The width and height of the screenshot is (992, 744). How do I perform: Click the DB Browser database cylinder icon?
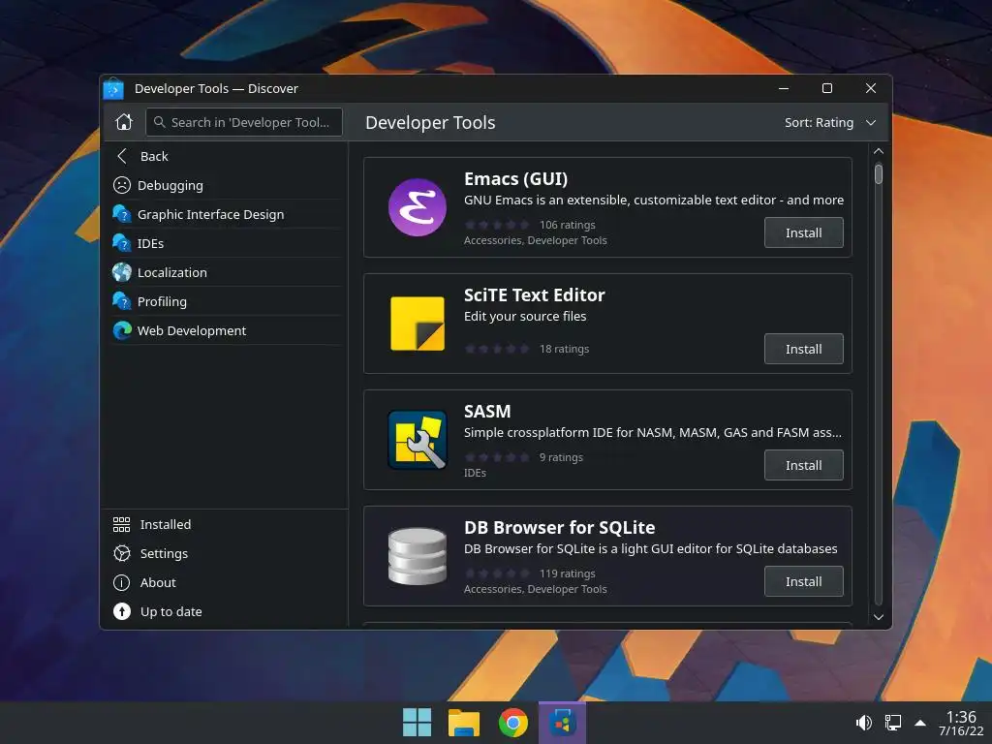click(417, 556)
